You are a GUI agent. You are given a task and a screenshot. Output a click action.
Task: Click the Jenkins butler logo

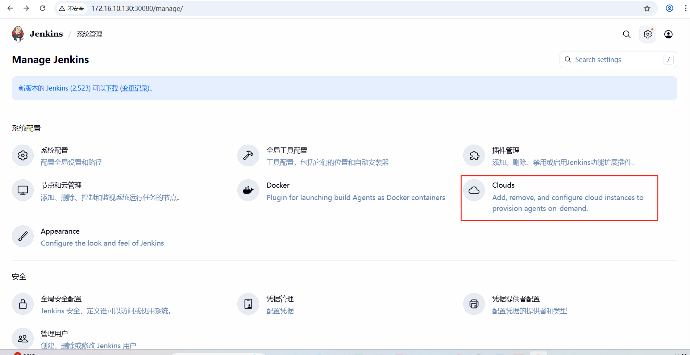[x=18, y=34]
